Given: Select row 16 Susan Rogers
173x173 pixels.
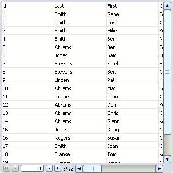Looking at the screenshot, I should click(82, 138).
